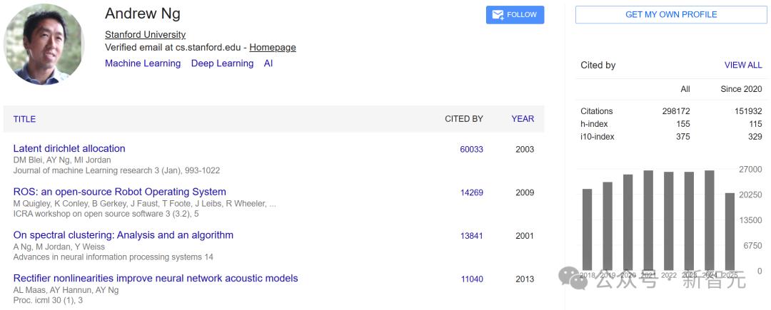Viewport: 771px width, 310px height.
Task: Select the AI interest tag
Action: [x=268, y=63]
